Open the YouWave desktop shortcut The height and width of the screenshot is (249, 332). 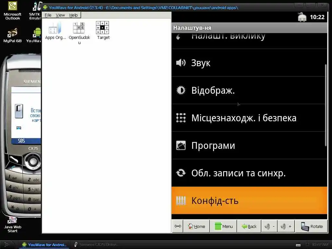pyautogui.click(x=34, y=35)
